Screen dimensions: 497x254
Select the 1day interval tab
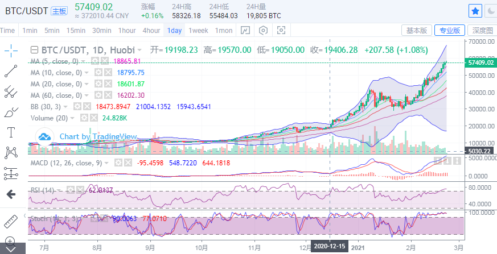174,30
